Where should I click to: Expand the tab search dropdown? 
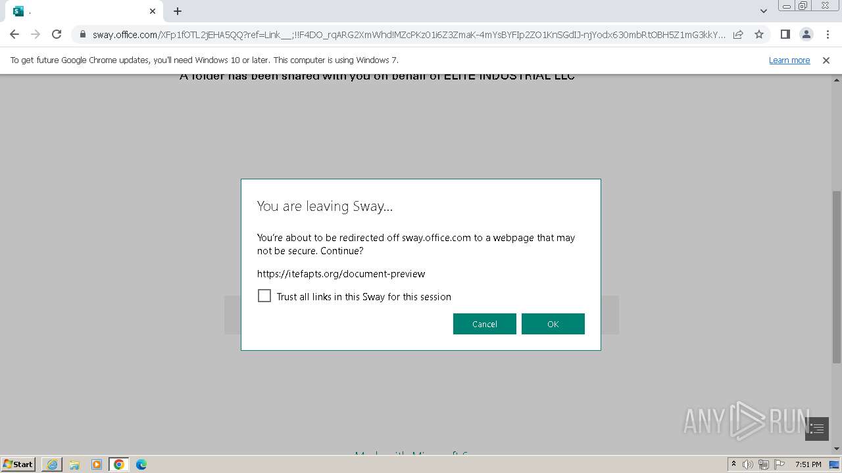point(763,11)
